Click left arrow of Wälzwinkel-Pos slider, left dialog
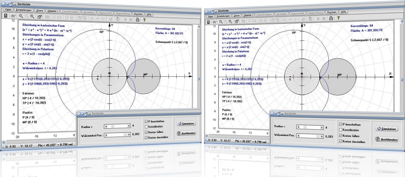Screen dimensions: 405x177 (x=106, y=135)
